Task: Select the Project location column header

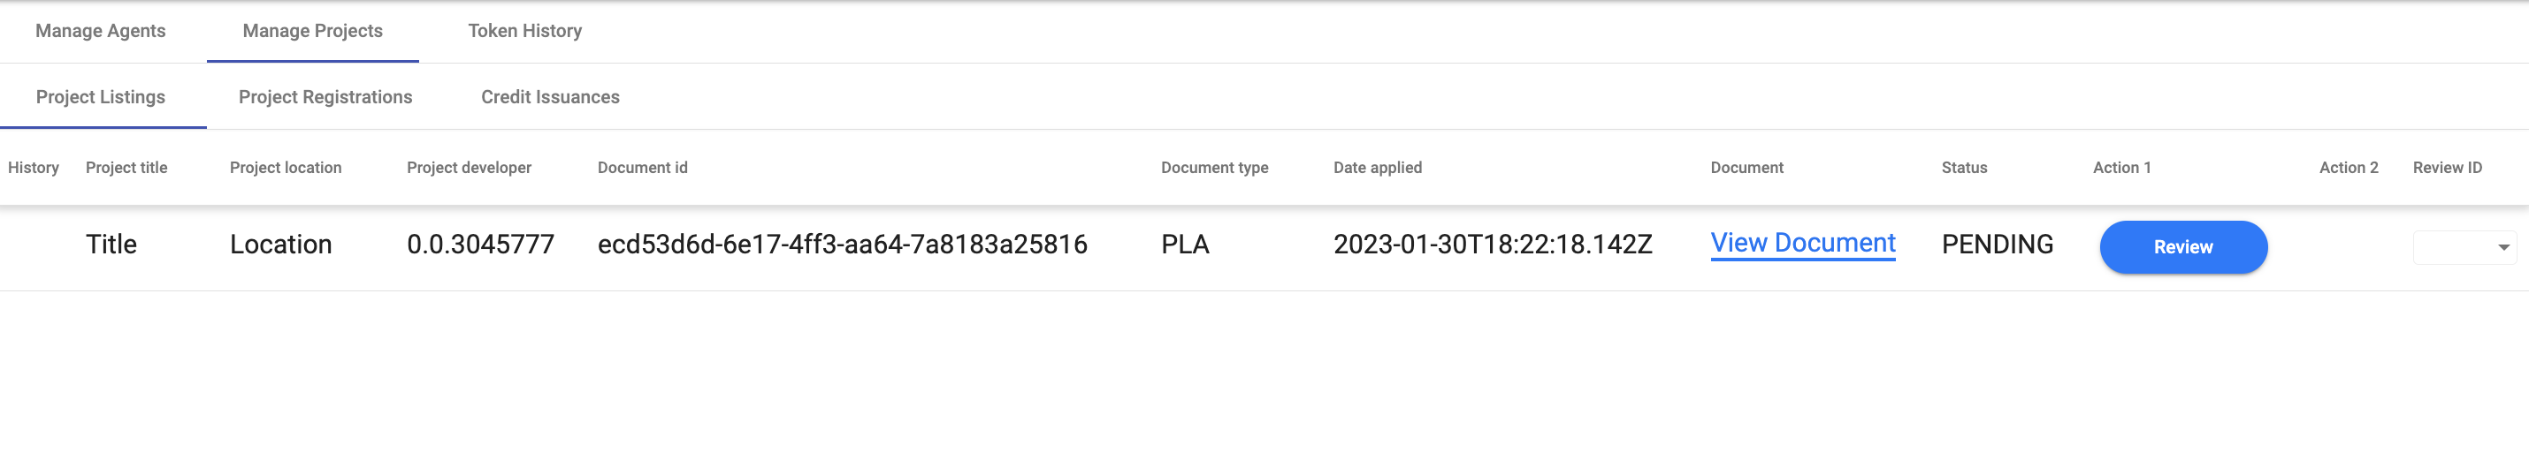Action: pyautogui.click(x=286, y=168)
